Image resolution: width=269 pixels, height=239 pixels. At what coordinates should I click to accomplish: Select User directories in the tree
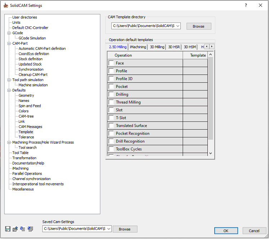[x=24, y=17]
